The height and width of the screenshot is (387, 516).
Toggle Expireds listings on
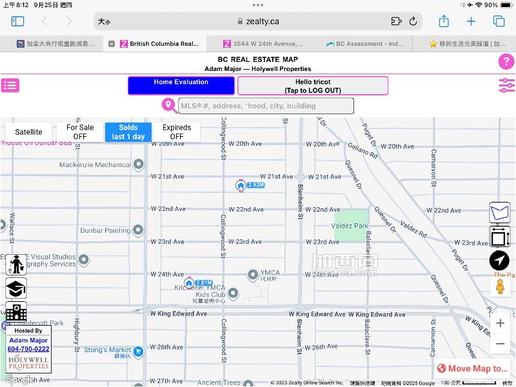pos(177,132)
